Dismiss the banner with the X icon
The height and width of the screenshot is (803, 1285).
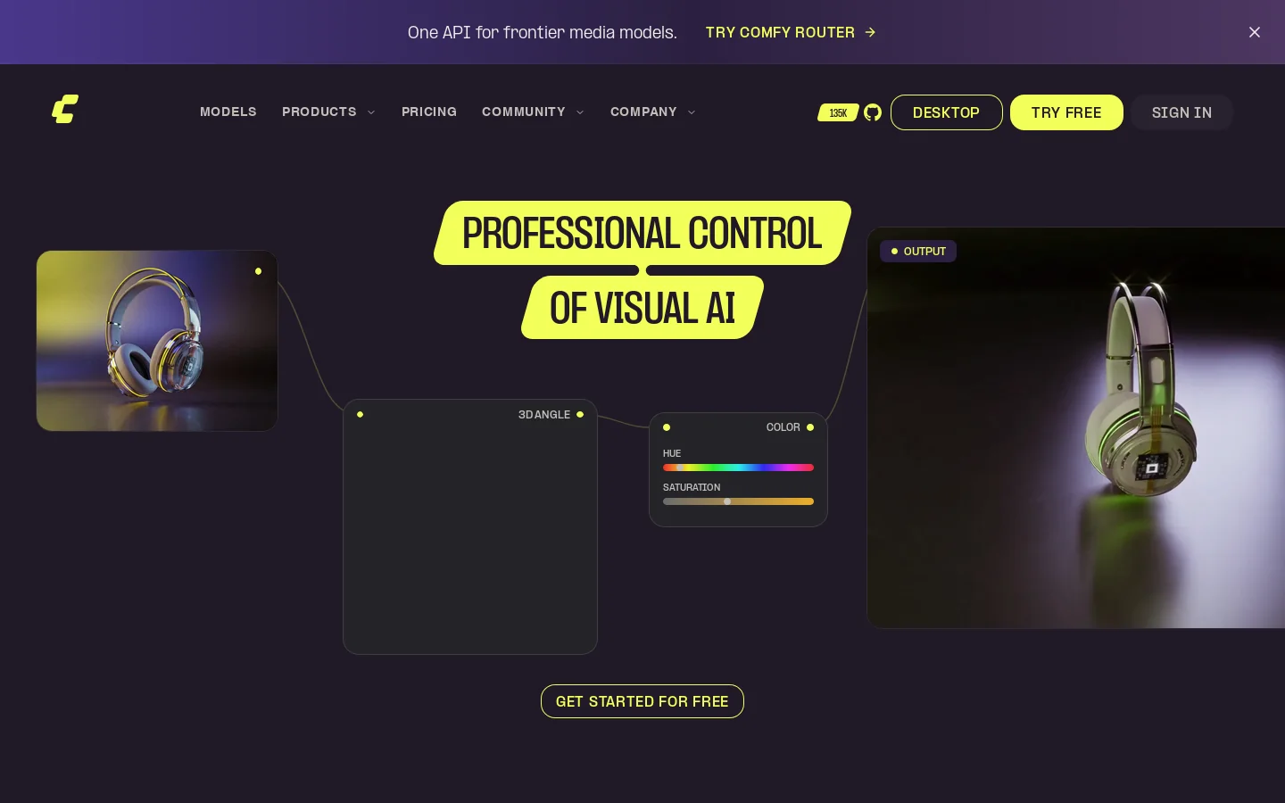point(1255,32)
